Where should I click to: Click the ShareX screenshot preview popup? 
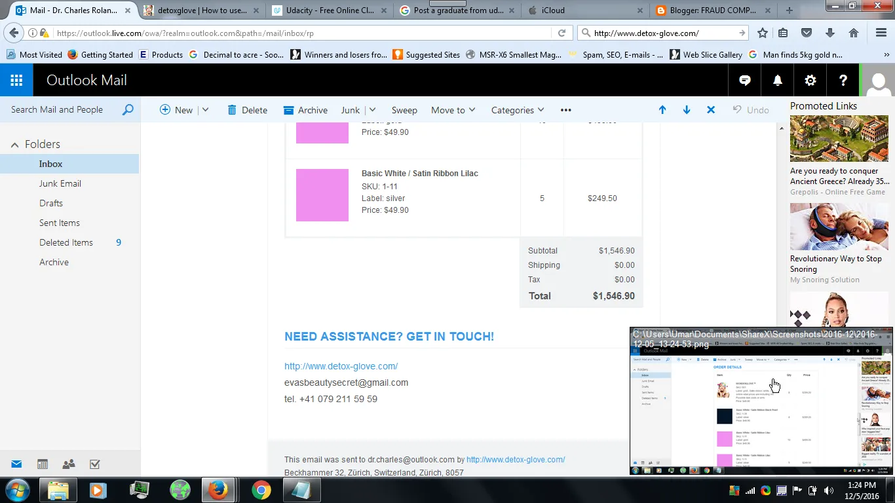pyautogui.click(x=761, y=401)
